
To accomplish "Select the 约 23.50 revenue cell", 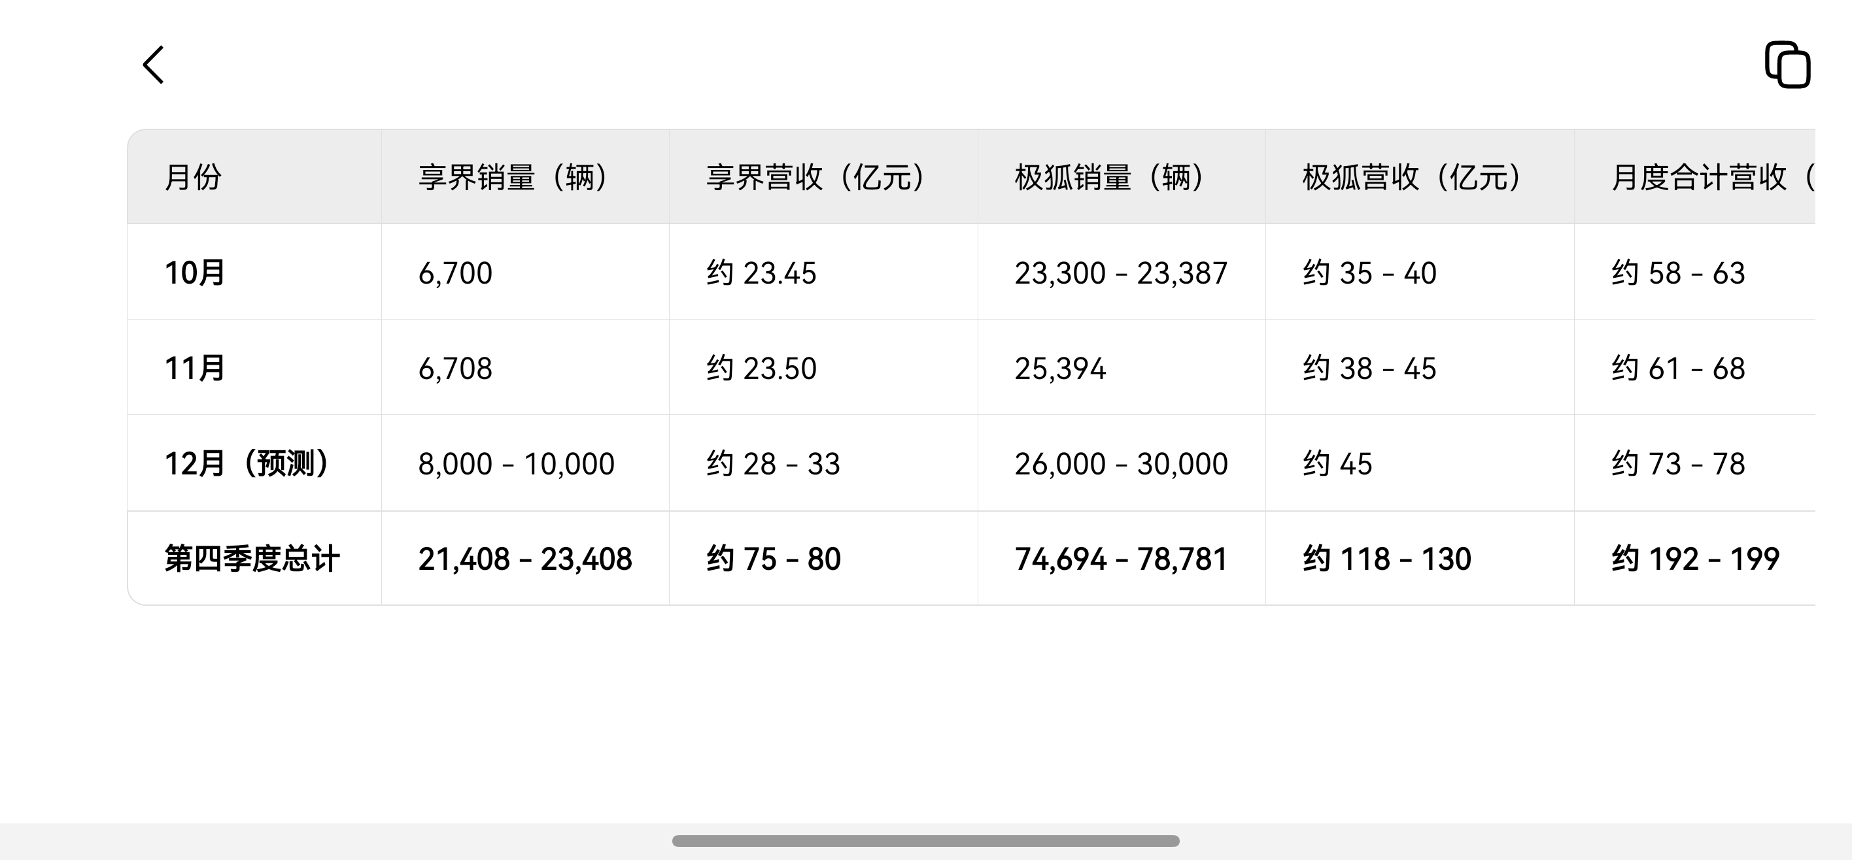I will pyautogui.click(x=761, y=369).
